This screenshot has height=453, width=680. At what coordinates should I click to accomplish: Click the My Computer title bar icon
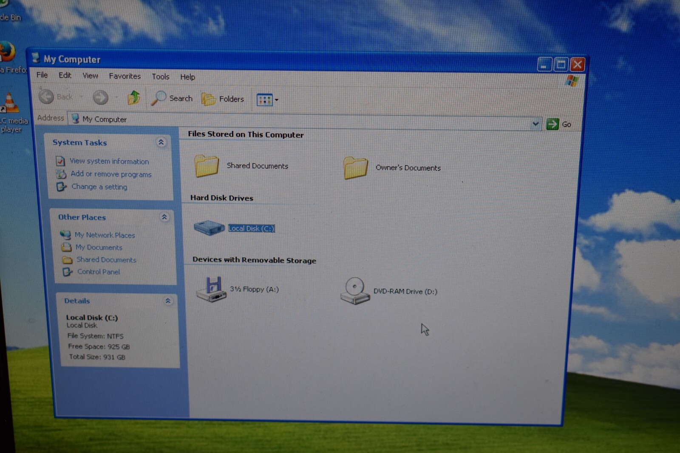[x=36, y=58]
